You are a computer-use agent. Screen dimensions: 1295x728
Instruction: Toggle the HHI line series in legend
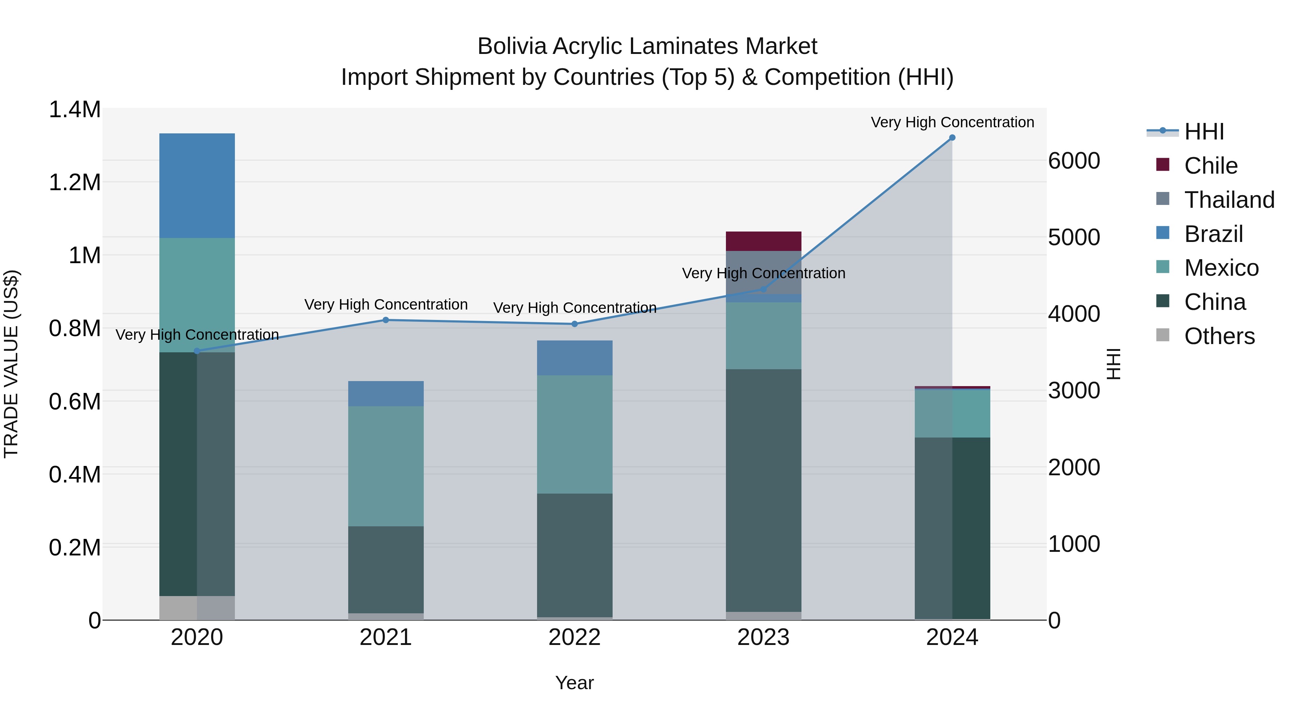[x=1185, y=132]
